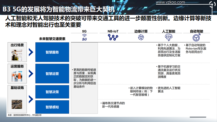Image resolution: width=217 pixels, height=122 pixels.
Task: Click the artificial intelligence brain icon
Action: click(168, 37)
